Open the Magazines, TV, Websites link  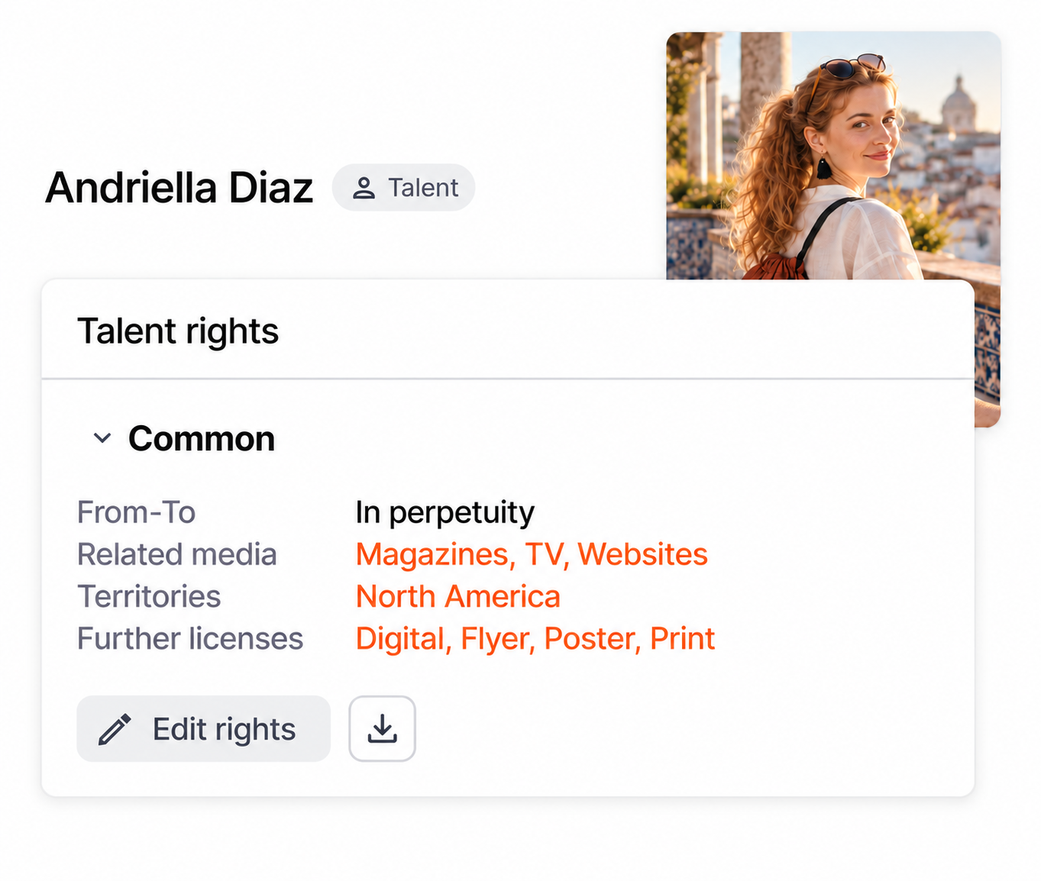pyautogui.click(x=532, y=554)
